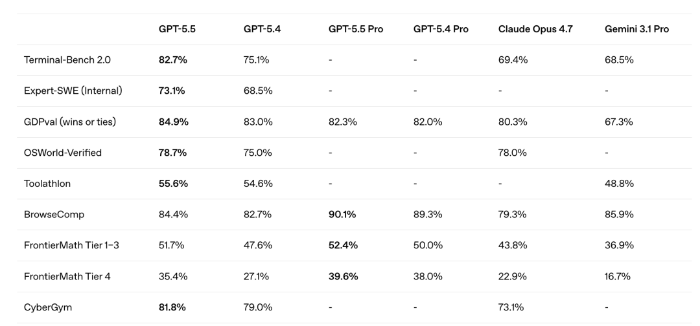700x326 pixels.
Task: Click the Terminal-Bench 2.0 row label
Action: pyautogui.click(x=59, y=60)
